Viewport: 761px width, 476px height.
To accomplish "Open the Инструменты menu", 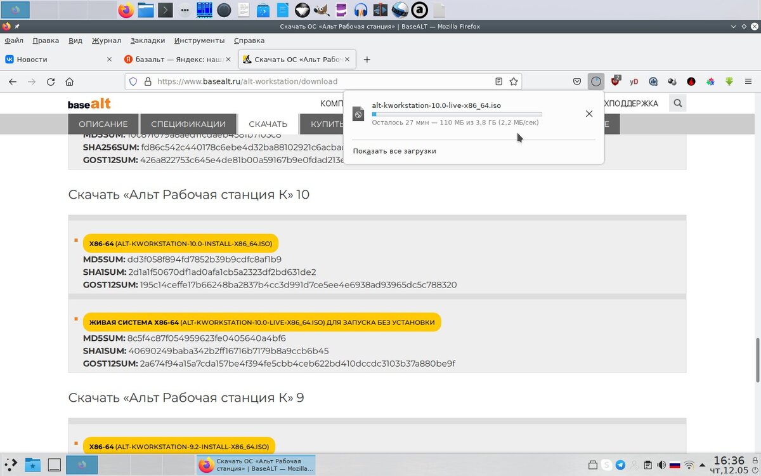I will click(x=200, y=40).
